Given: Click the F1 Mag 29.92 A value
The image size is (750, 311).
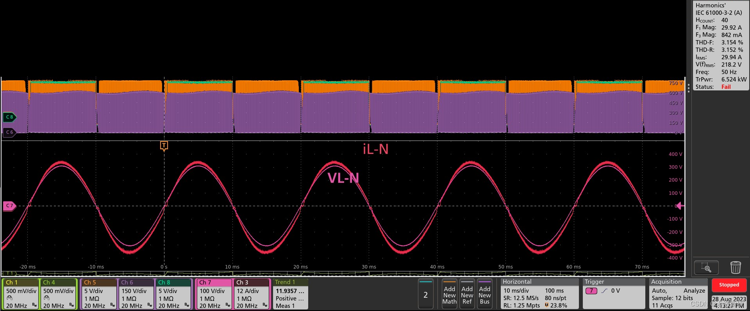Looking at the screenshot, I should click(731, 28).
